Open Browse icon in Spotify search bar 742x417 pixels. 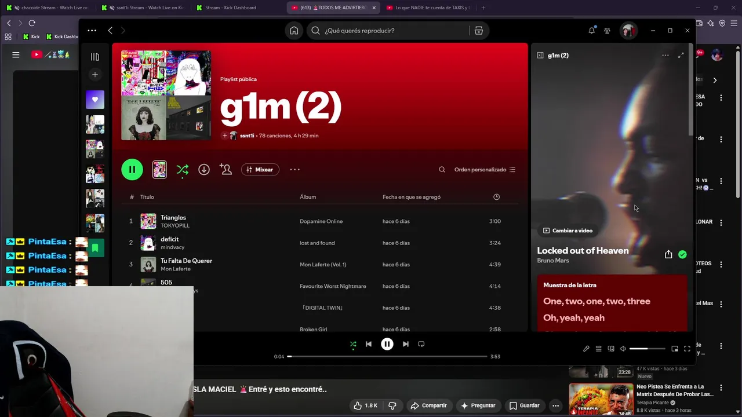click(479, 31)
